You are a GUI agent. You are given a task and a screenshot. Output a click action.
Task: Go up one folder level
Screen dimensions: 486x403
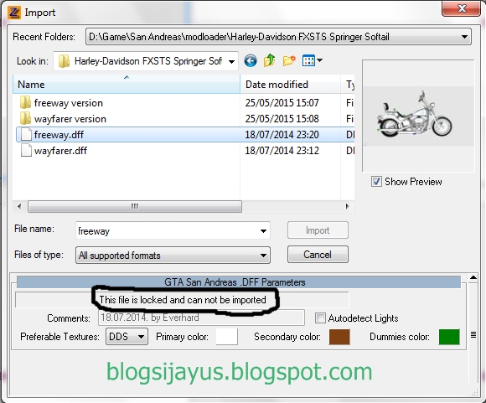[x=270, y=60]
